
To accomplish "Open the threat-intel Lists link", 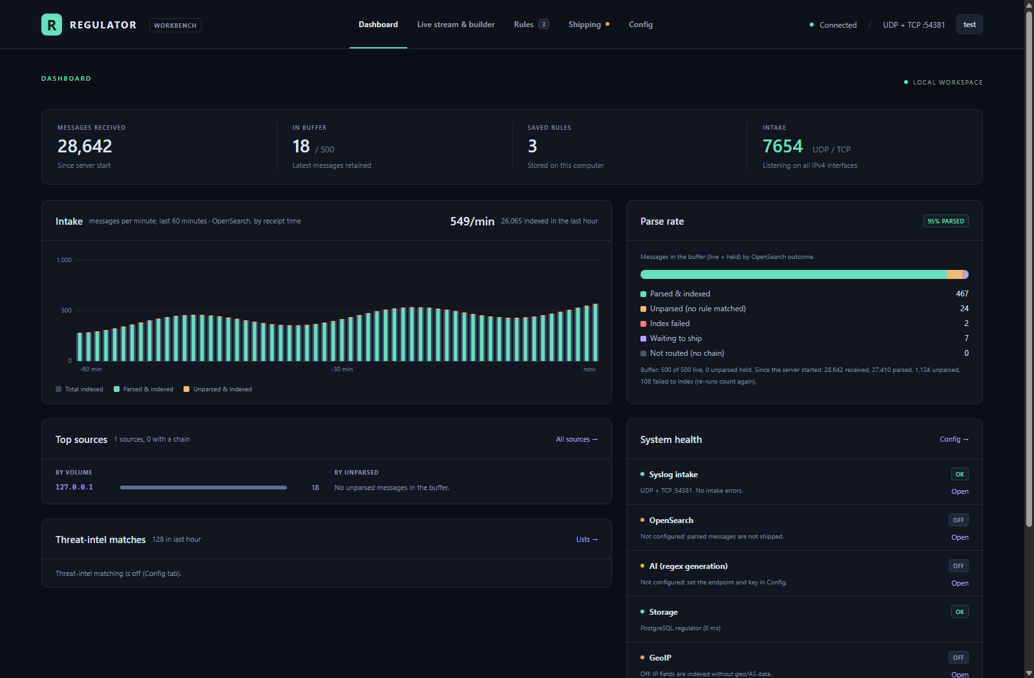I will pyautogui.click(x=587, y=539).
